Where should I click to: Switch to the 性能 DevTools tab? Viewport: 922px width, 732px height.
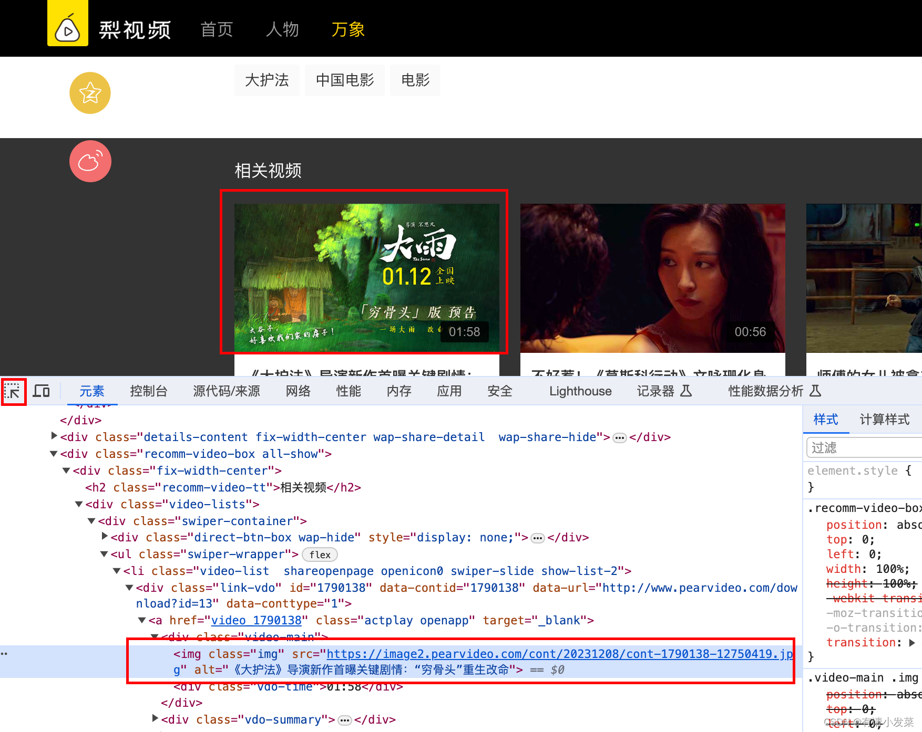tap(349, 391)
